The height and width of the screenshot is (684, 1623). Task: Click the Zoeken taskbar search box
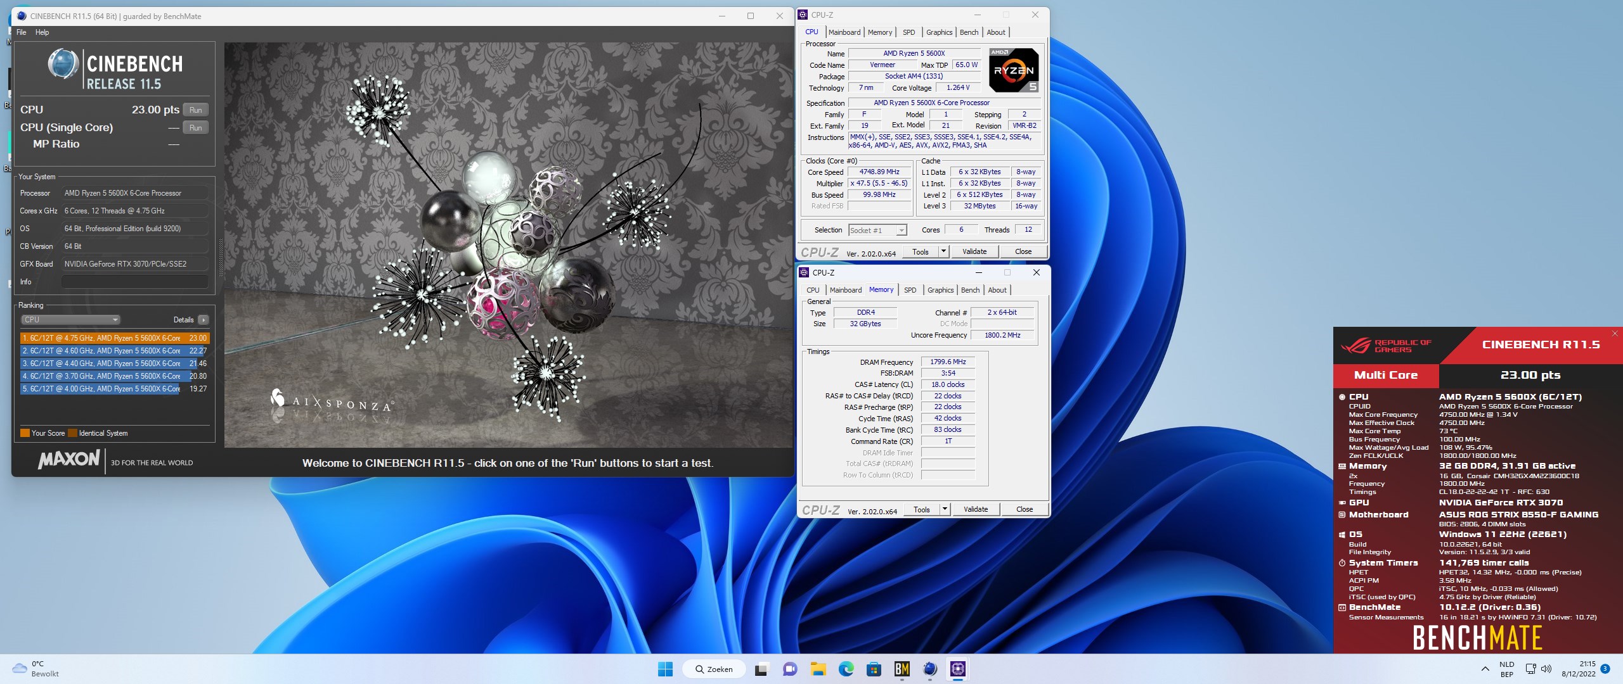(x=714, y=669)
